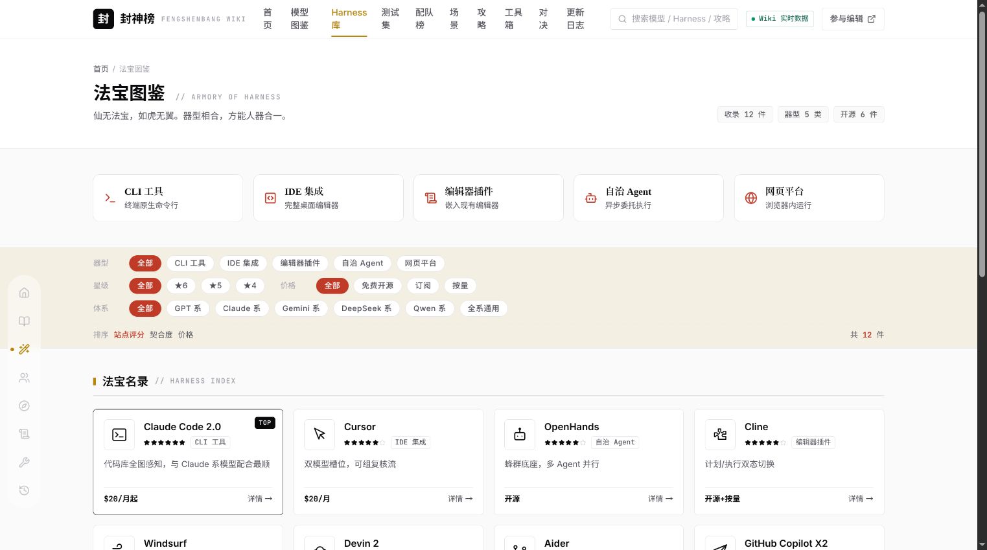The image size is (987, 550).
Task: Click the search field 搜索模型 / Harness / 攻略
Action: [x=675, y=19]
